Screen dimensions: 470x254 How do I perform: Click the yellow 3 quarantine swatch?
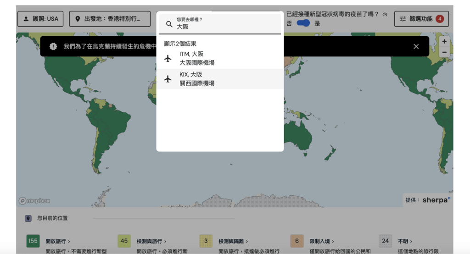coord(206,241)
